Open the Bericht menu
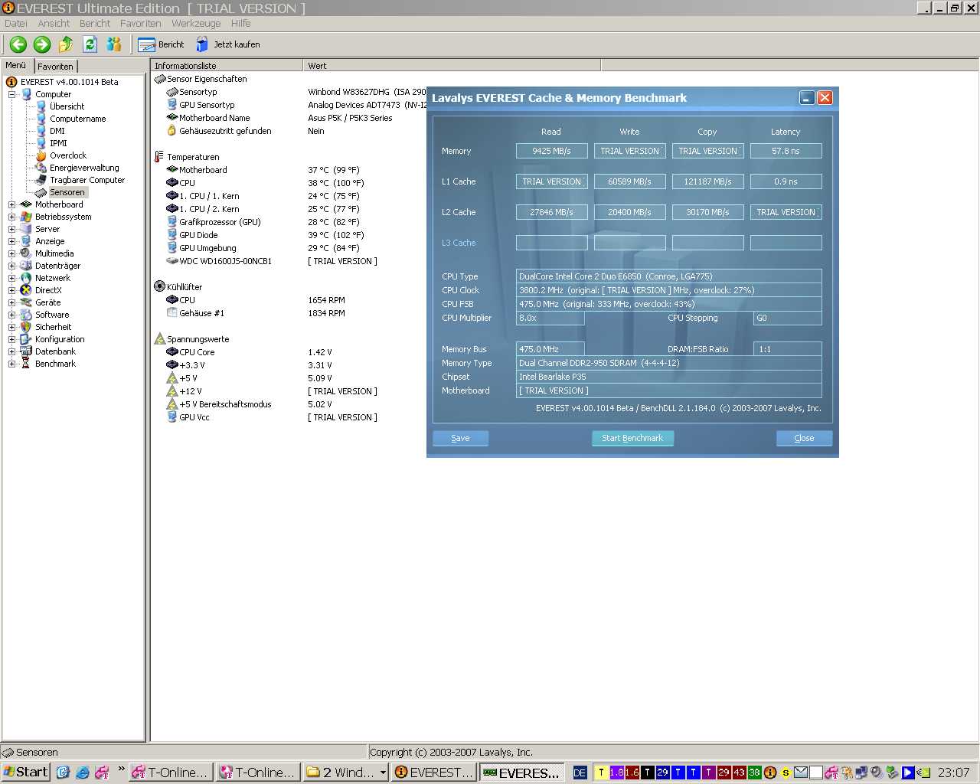 (95, 23)
